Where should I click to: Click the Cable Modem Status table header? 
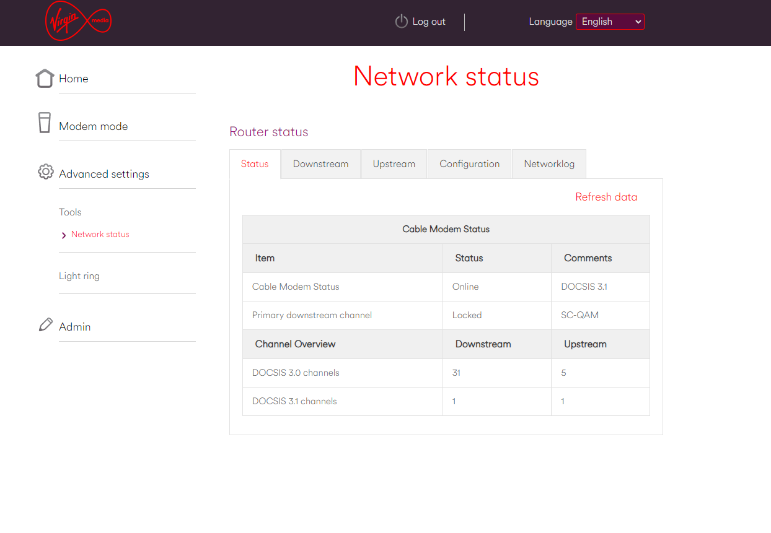tap(446, 229)
